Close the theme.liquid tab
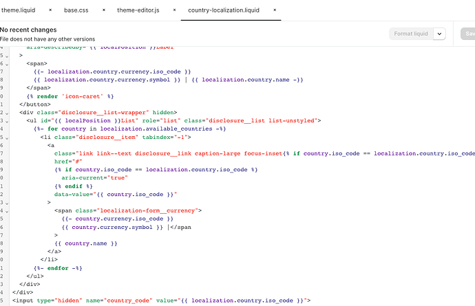 point(49,12)
